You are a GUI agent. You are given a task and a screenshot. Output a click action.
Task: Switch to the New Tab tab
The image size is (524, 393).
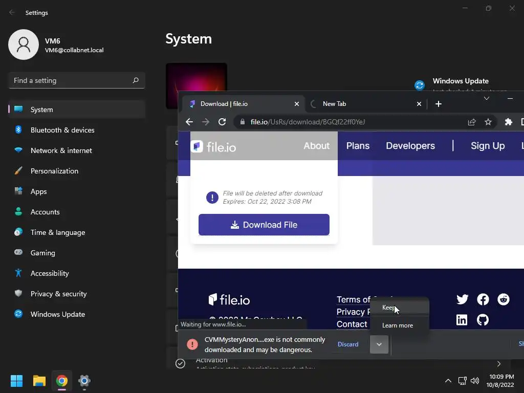[366, 104]
